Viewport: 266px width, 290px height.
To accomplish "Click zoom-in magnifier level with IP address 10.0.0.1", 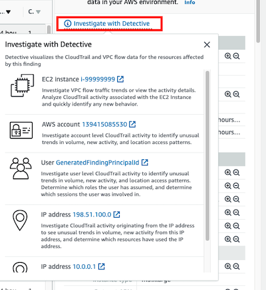I will pyautogui.click(x=228, y=266).
